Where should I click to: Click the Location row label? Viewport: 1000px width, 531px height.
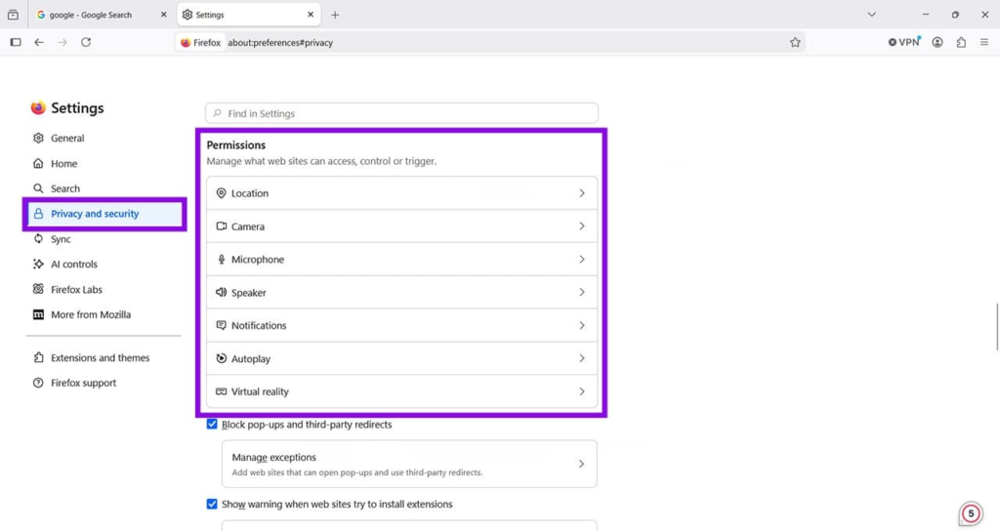click(x=249, y=193)
